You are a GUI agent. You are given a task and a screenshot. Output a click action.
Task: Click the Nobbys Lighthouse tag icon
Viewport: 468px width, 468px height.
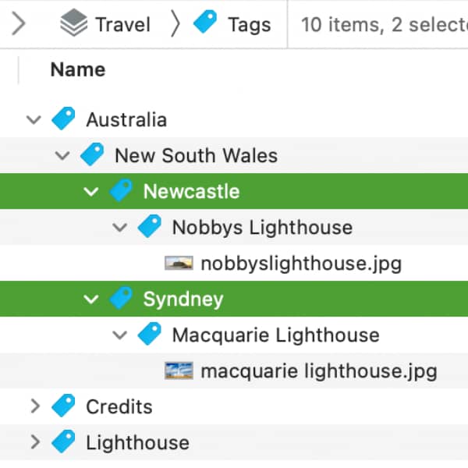point(150,226)
